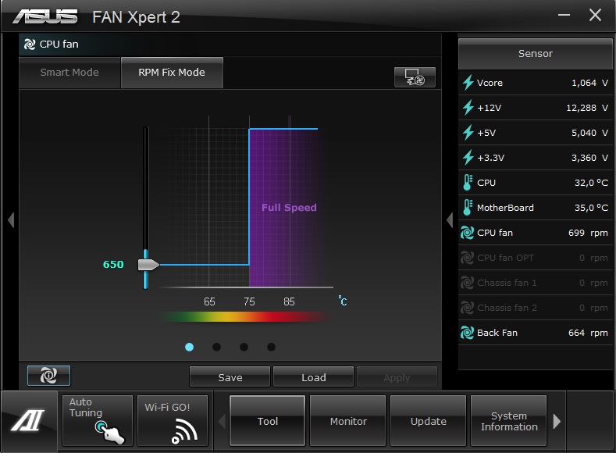Open the Tool menu
This screenshot has height=453, width=616.
268,420
